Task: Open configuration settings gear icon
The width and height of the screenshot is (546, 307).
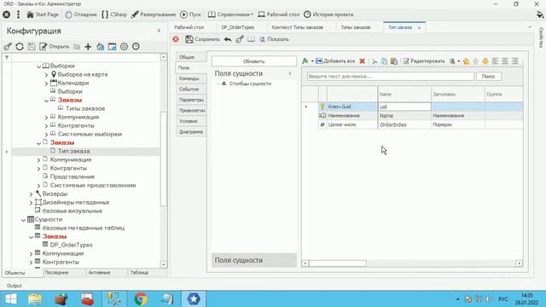Action: pos(124,47)
